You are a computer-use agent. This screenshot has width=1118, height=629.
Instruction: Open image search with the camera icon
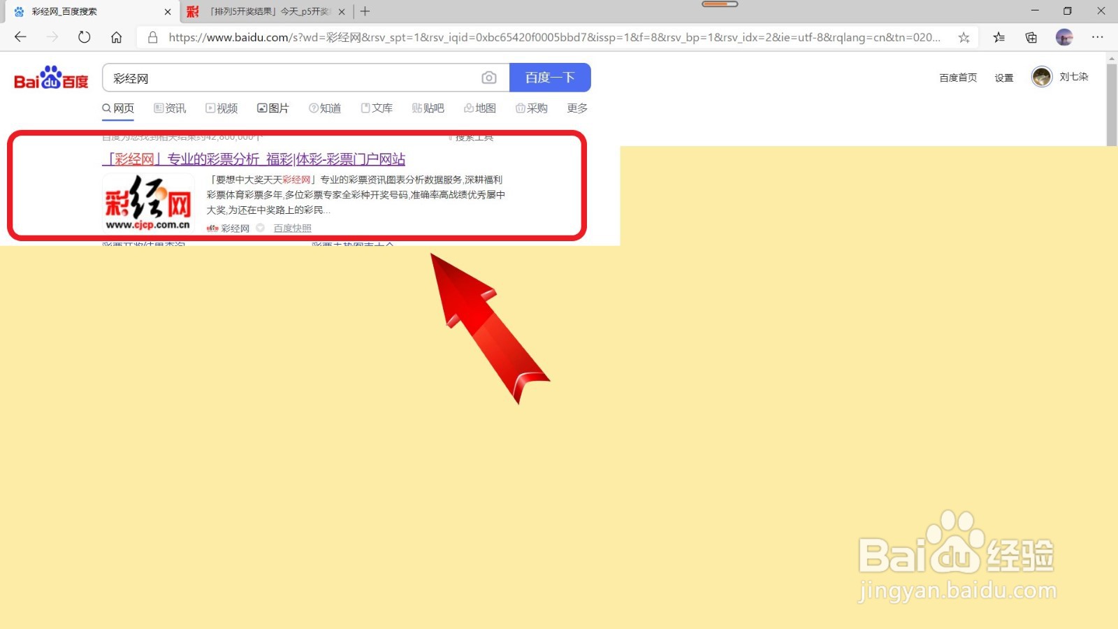489,78
